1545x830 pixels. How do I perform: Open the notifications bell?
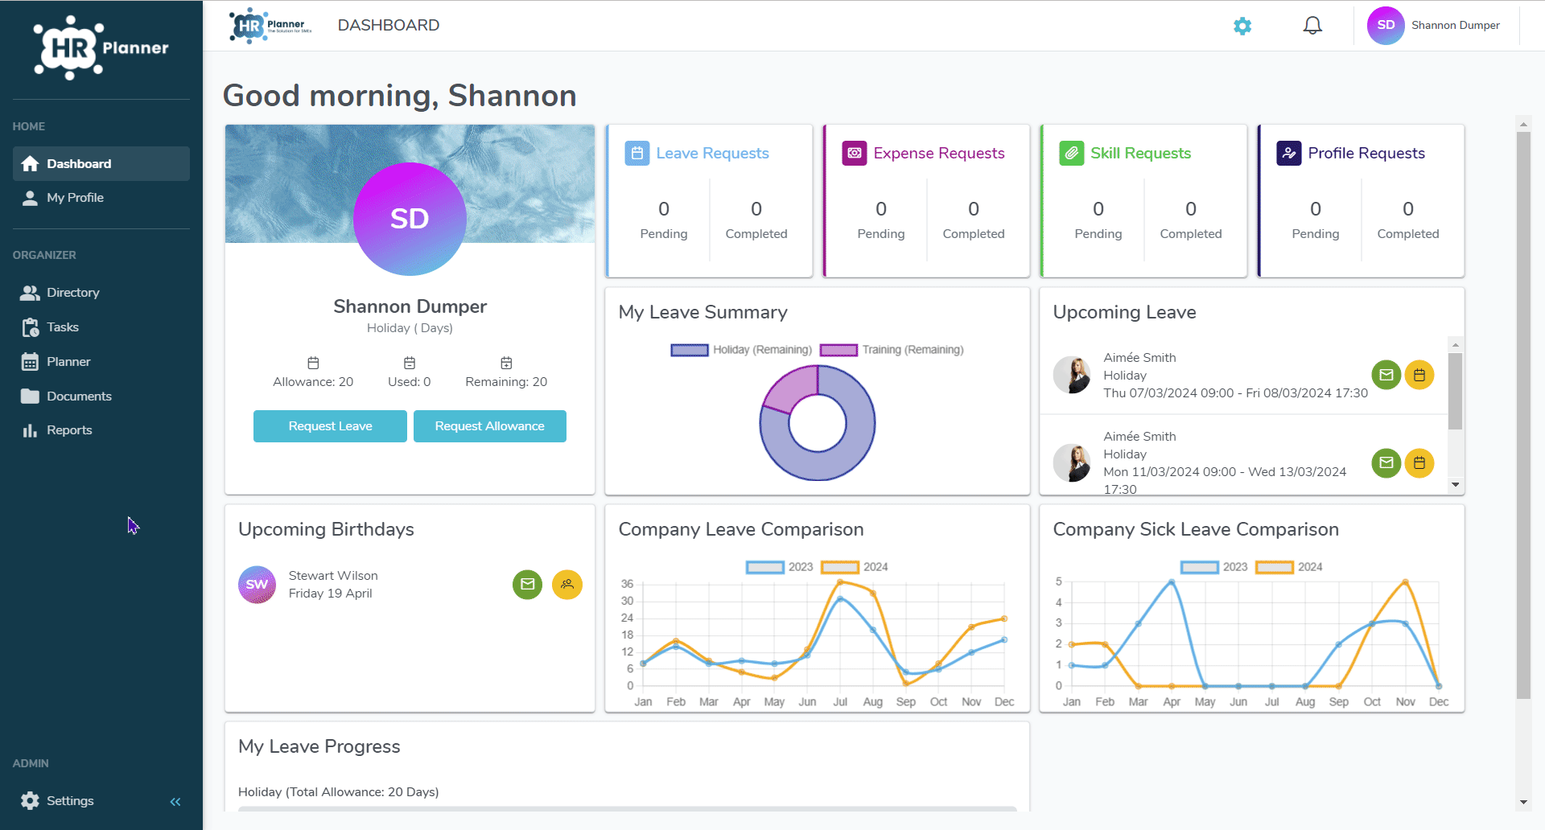[1312, 26]
